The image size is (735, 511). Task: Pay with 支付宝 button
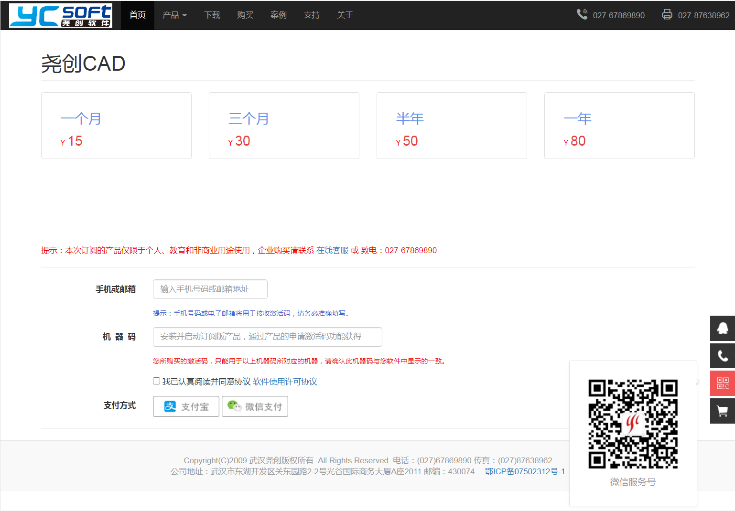(x=186, y=406)
